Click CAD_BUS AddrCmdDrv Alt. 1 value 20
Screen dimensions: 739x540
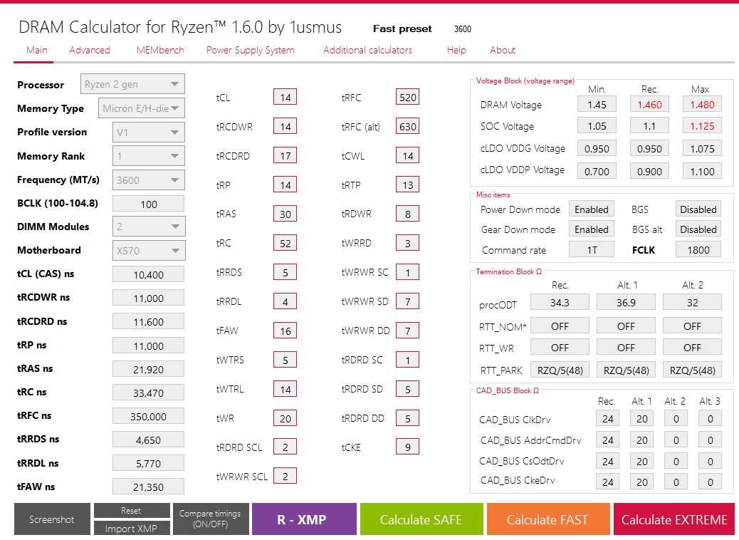point(642,440)
